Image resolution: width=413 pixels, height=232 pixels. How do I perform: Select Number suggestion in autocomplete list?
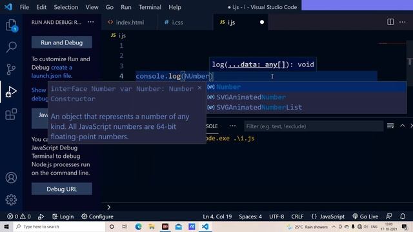point(306,87)
